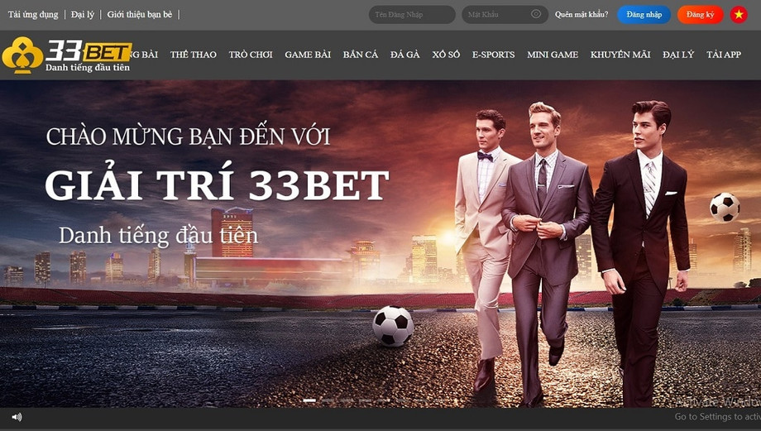Click the Đăng ký button
Image resolution: width=761 pixels, height=431 pixels.
pos(700,15)
